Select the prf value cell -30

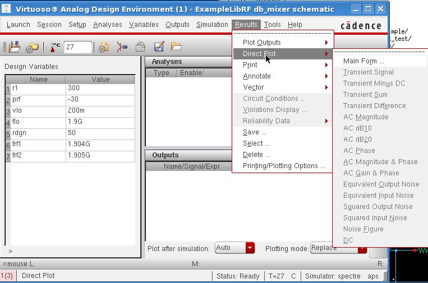click(x=100, y=100)
